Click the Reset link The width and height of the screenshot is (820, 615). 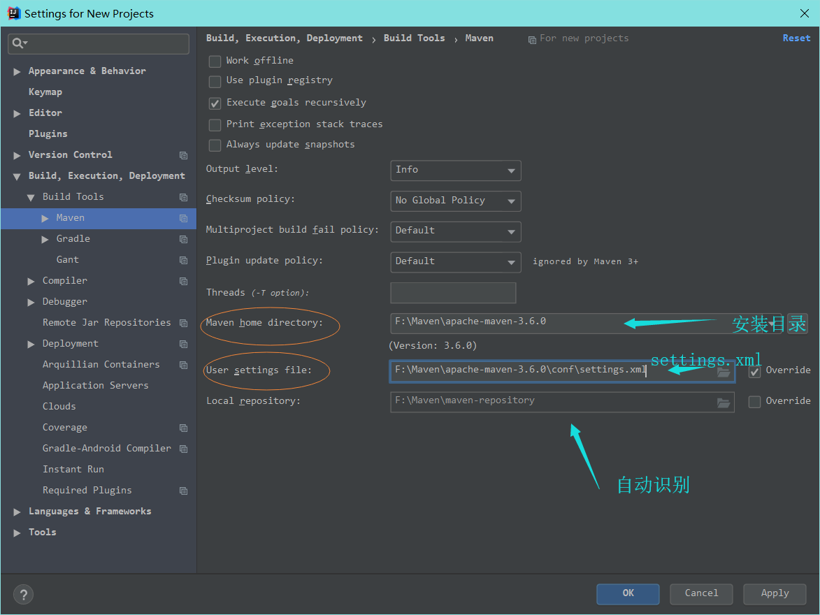[x=796, y=38]
